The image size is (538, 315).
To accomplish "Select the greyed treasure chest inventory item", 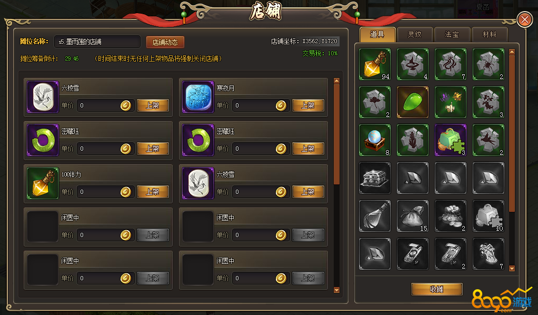I will (375, 178).
